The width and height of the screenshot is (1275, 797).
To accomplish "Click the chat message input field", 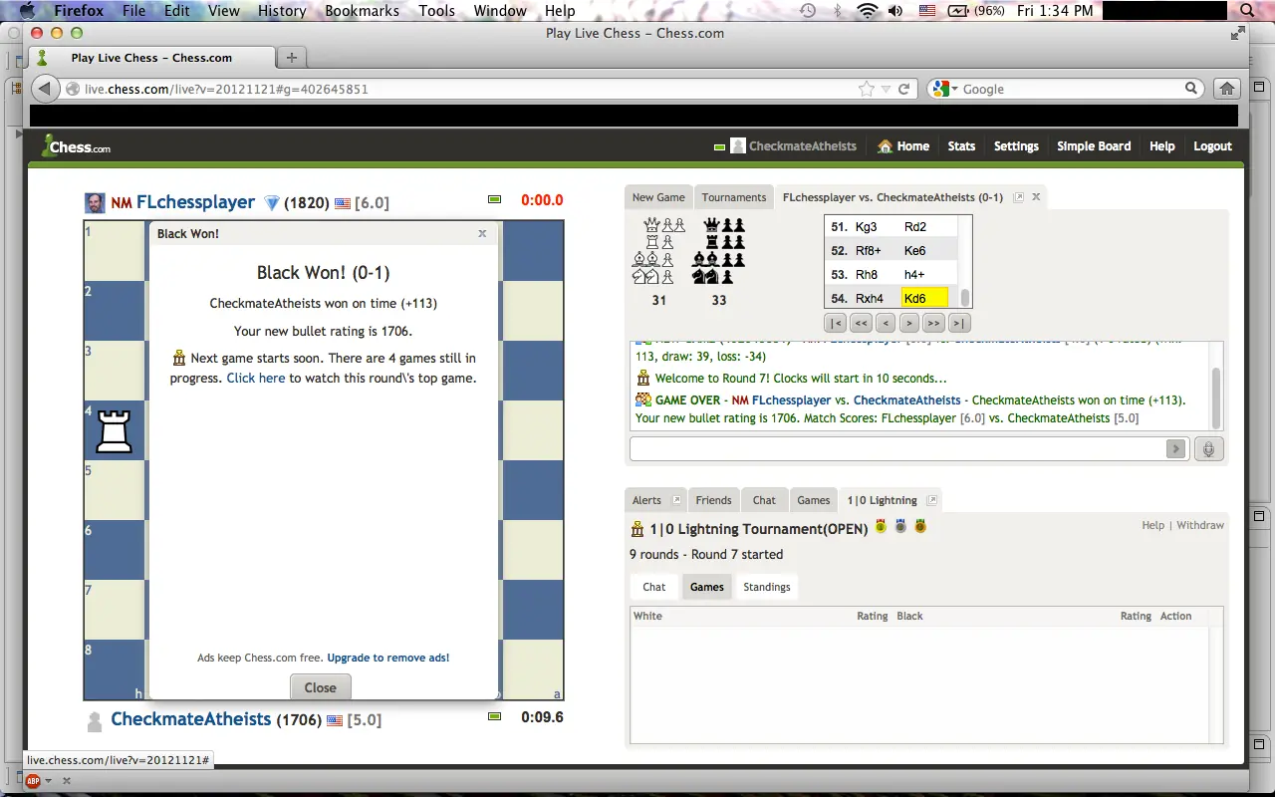I will (896, 449).
